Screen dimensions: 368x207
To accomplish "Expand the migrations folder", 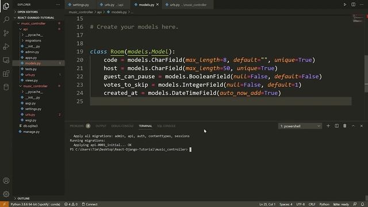I will pos(33,41).
